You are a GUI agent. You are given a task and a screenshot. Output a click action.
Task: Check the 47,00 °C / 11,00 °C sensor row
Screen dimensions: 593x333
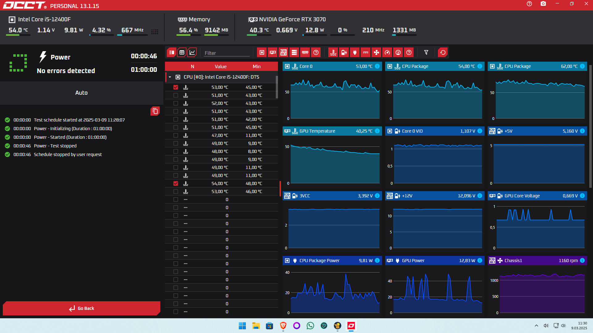(176, 135)
